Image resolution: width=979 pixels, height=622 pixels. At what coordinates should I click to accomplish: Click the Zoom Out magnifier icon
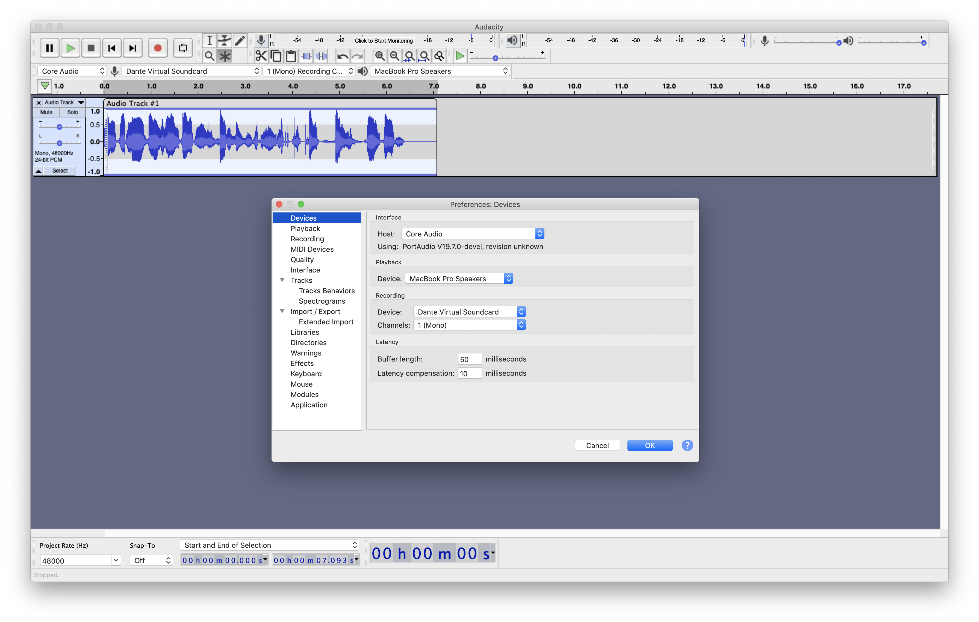(x=394, y=56)
